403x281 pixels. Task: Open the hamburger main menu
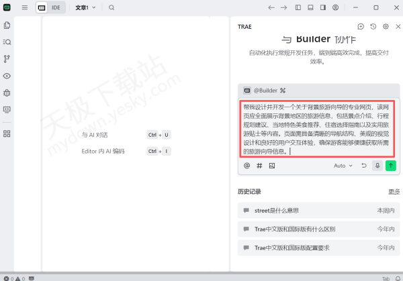point(25,7)
